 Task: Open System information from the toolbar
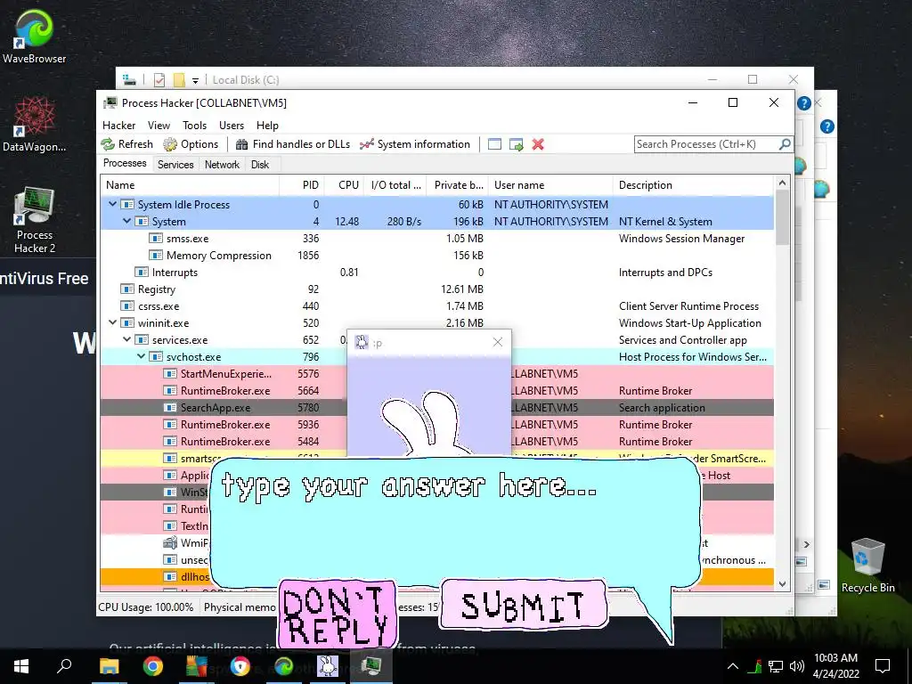click(415, 144)
